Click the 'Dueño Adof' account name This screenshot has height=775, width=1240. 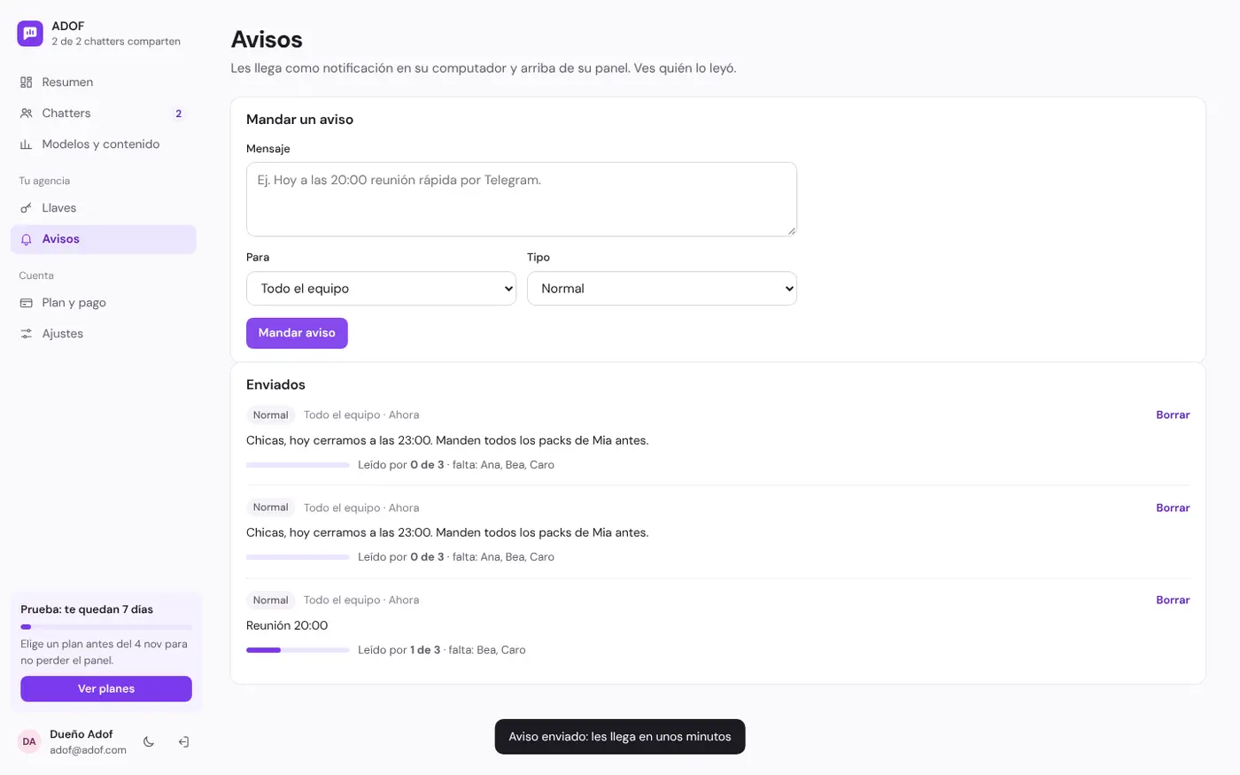81,734
